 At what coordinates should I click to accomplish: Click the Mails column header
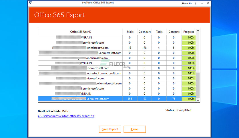point(130,32)
